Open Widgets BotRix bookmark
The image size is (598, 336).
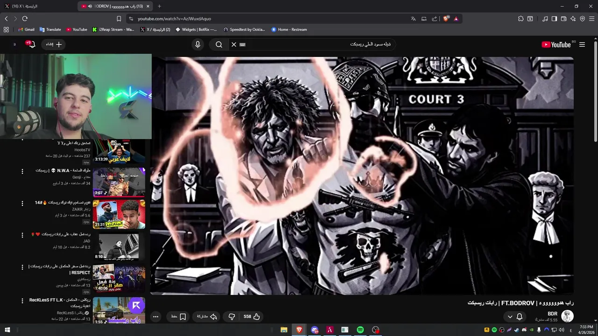[196, 29]
